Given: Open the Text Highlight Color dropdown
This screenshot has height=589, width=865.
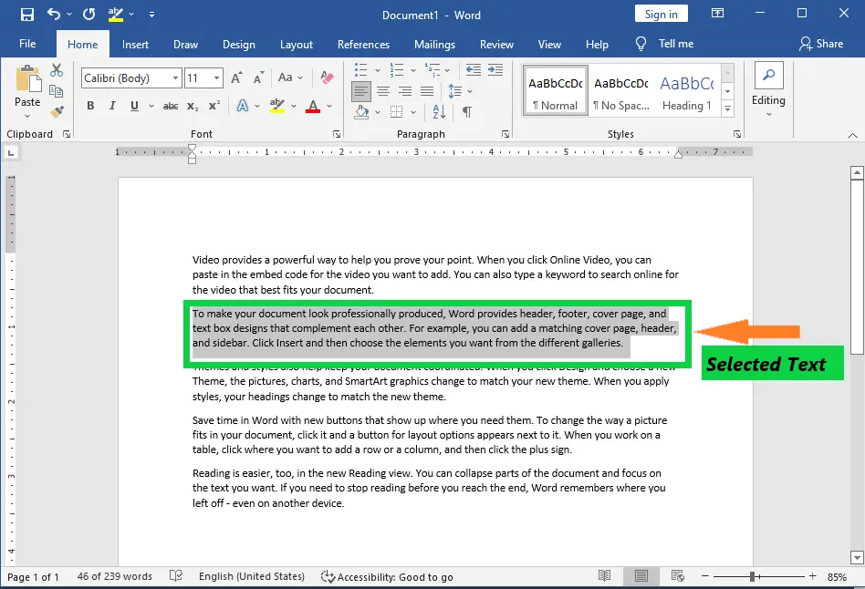Looking at the screenshot, I should pos(292,106).
